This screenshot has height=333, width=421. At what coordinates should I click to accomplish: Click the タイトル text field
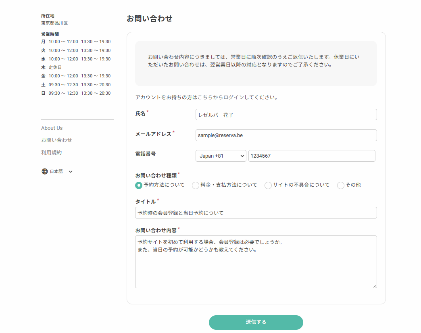click(256, 213)
